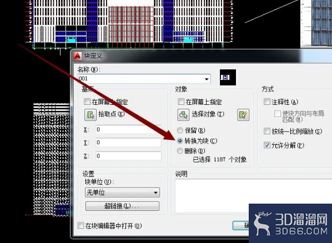Click the Pick point icon button

pyautogui.click(x=90, y=115)
